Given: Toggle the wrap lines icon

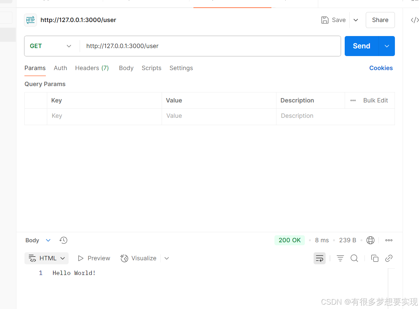Looking at the screenshot, I should (x=320, y=258).
